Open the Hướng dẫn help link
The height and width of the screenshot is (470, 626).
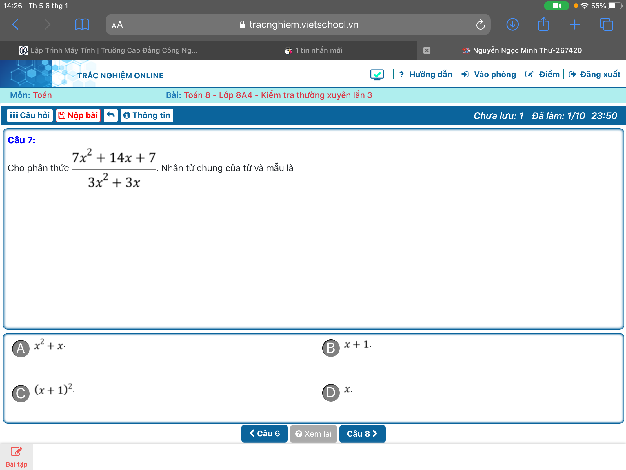425,75
